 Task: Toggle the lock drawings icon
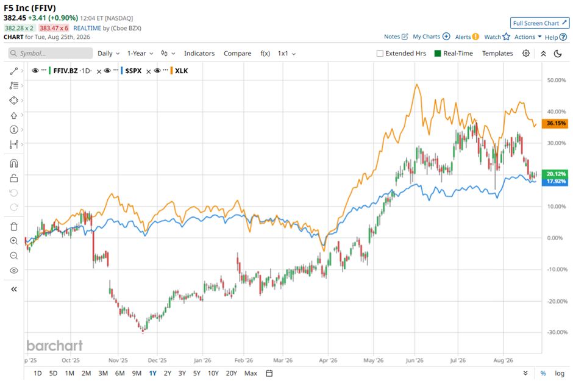(14, 178)
